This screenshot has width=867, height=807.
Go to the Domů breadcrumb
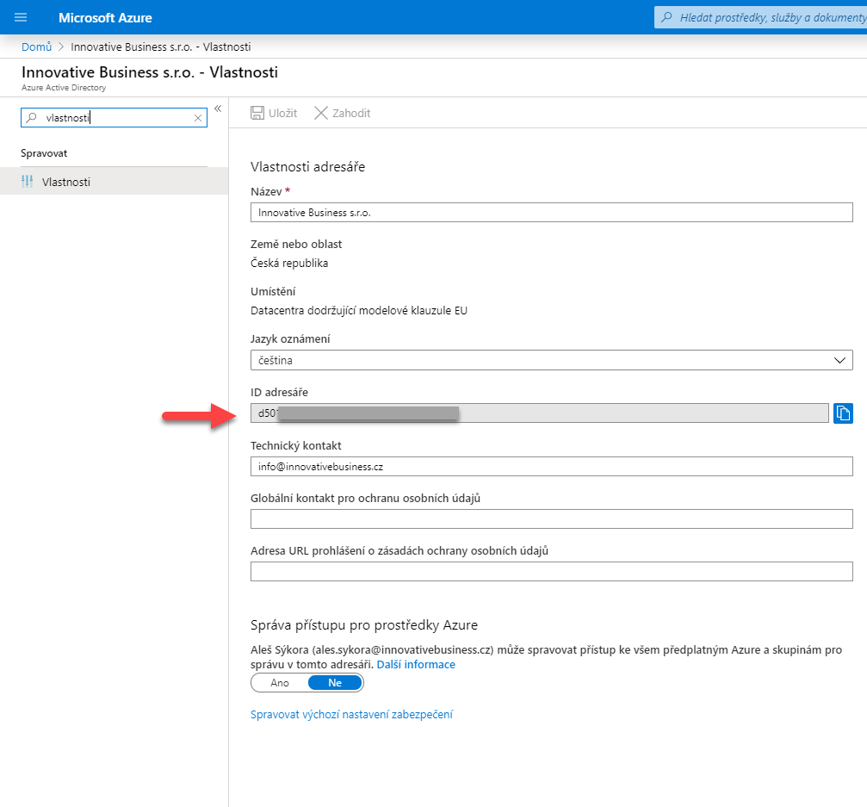(x=36, y=47)
